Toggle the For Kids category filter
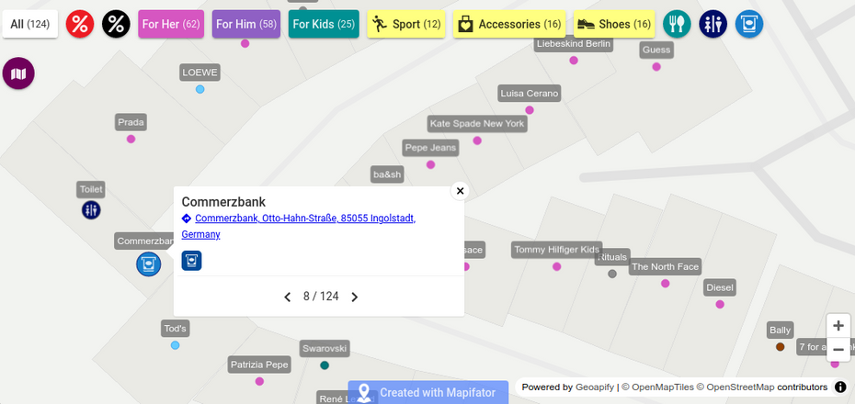This screenshot has width=855, height=404. click(x=324, y=24)
